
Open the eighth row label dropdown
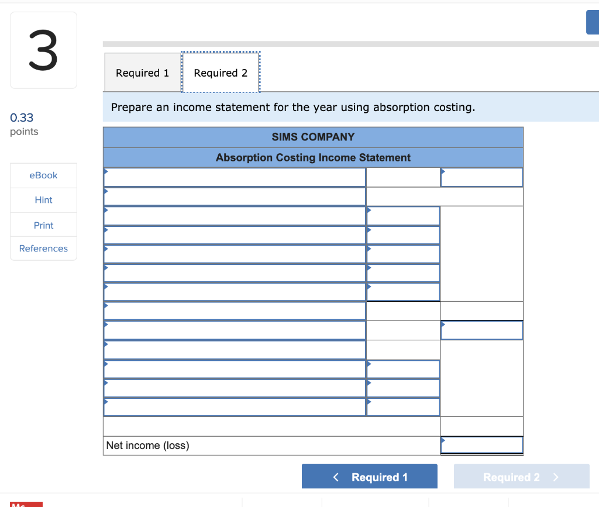click(x=235, y=311)
